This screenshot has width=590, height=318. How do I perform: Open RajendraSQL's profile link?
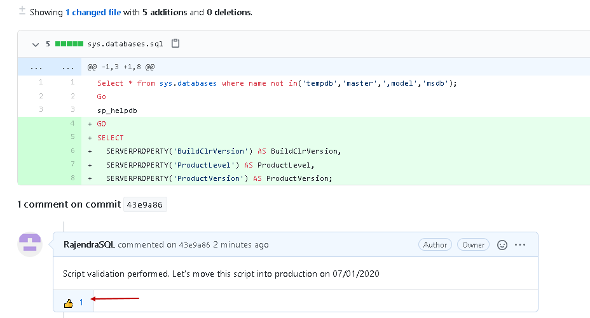pos(90,244)
